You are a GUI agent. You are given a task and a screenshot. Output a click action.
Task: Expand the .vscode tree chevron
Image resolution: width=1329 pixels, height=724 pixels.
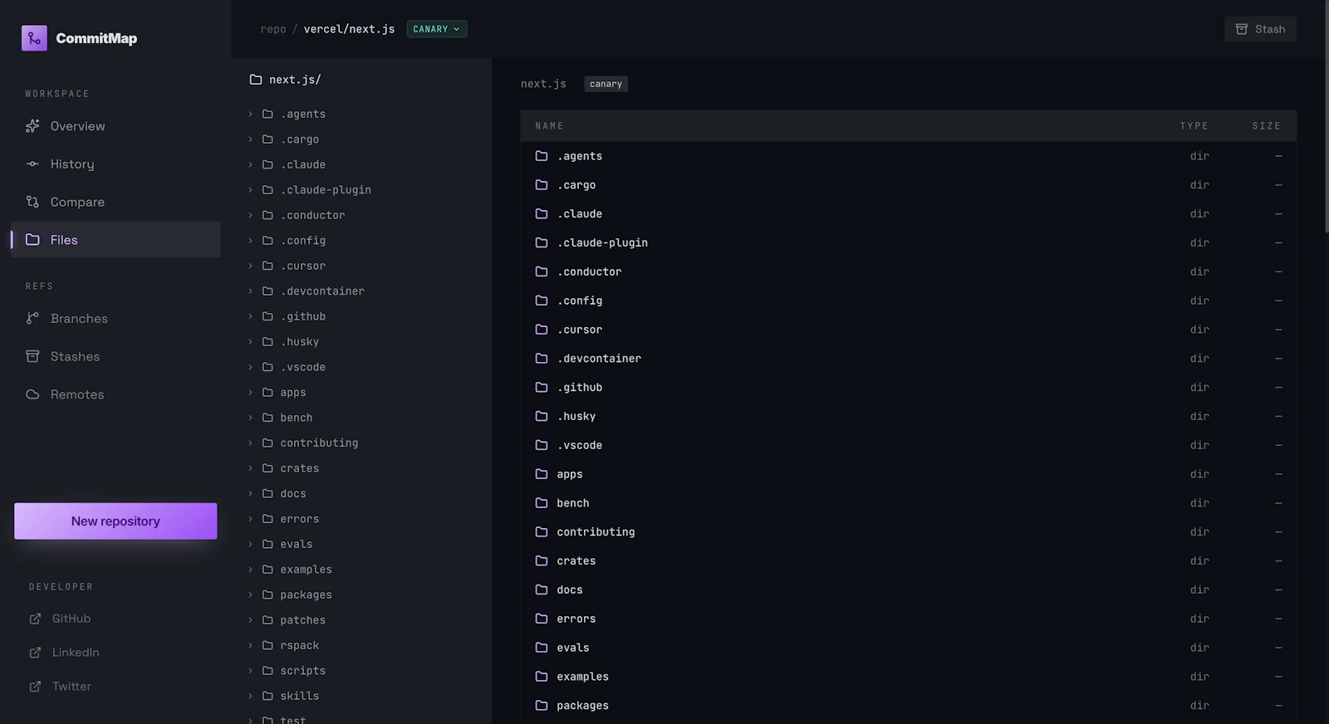(x=250, y=367)
